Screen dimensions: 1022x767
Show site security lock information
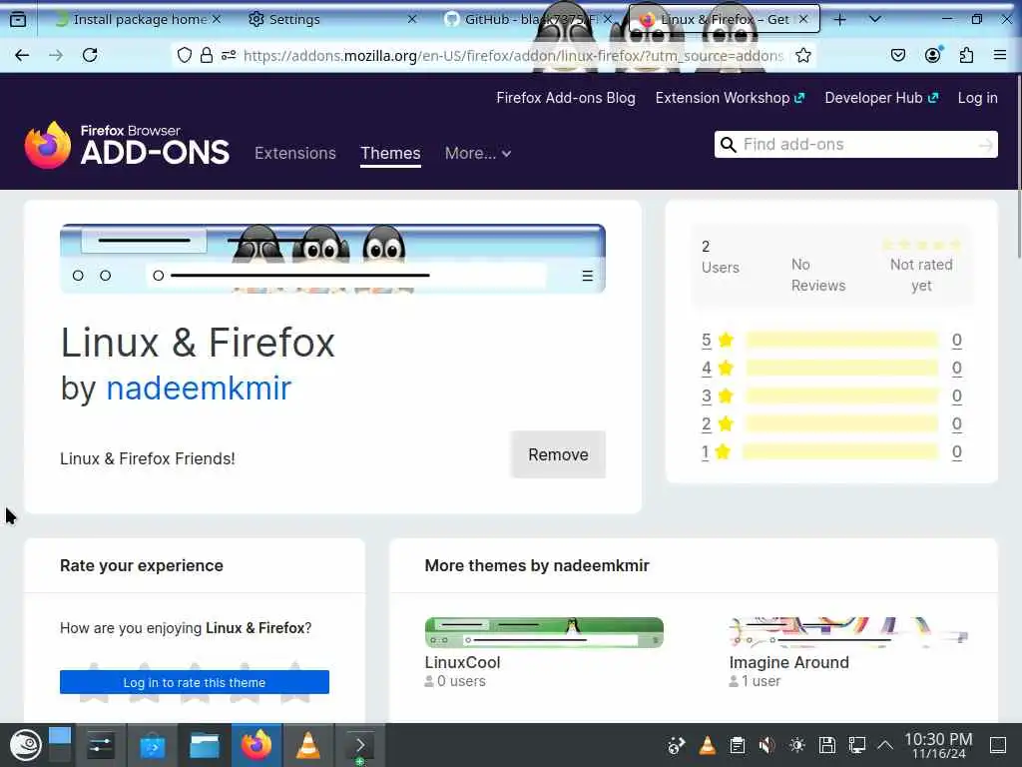(x=206, y=56)
